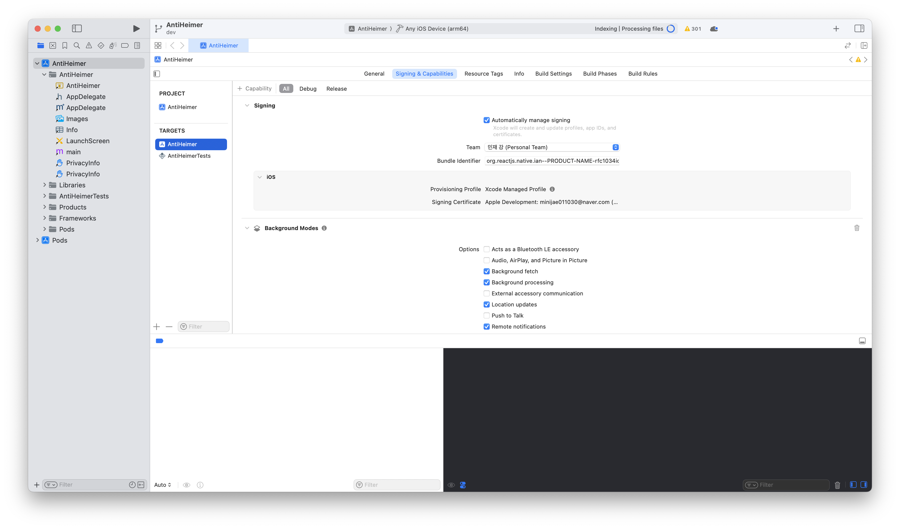Toggle the inspector panel on right
Viewport: 900px width, 529px height.
(859, 29)
